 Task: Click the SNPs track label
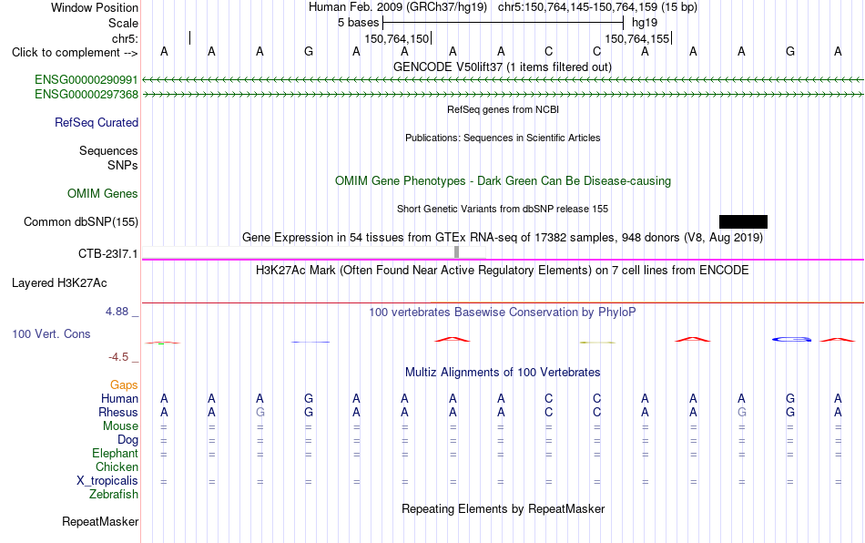coord(123,165)
